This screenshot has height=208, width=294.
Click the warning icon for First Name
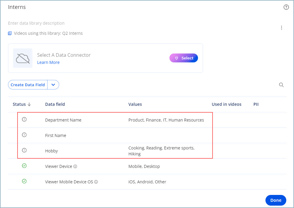[24, 135]
